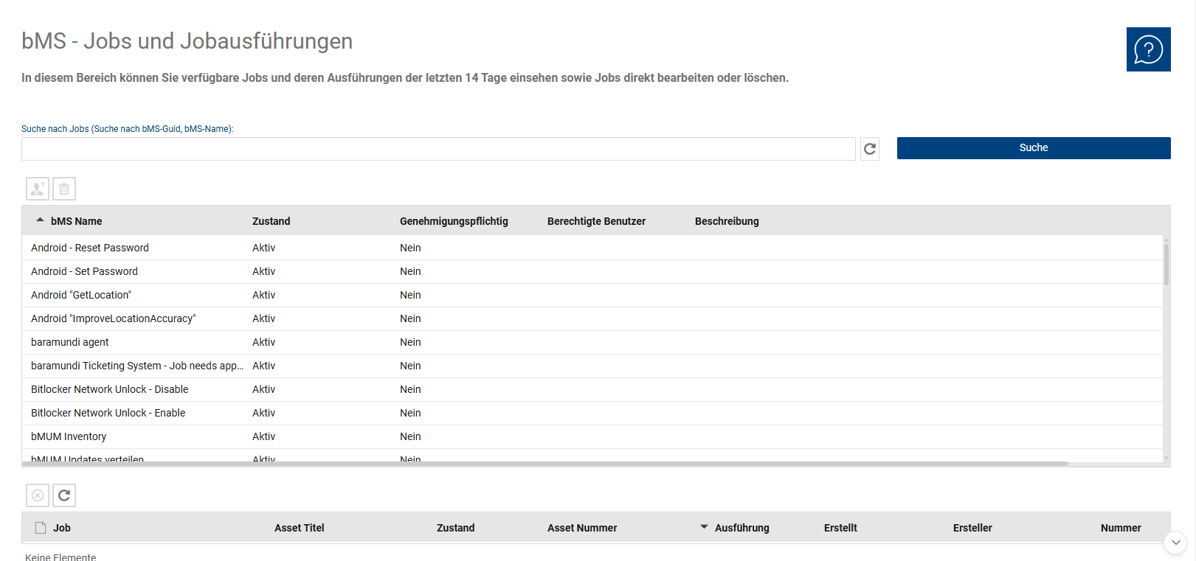Click the document icon in Job column header
The width and height of the screenshot is (1196, 561).
(41, 528)
